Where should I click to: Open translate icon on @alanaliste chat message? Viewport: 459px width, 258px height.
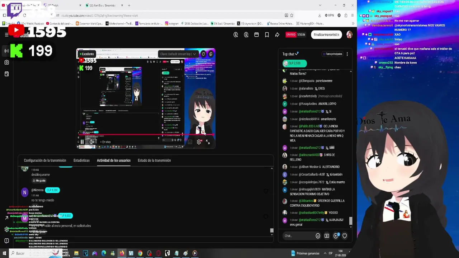316,89
